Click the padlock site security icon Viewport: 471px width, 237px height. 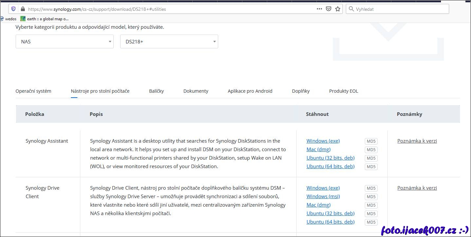coord(23,9)
